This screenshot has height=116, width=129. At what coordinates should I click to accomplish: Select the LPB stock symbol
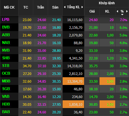(6, 19)
